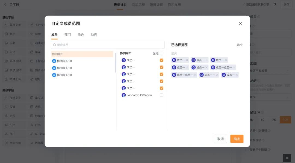This screenshot has width=295, height=163.
Task: Uncheck the first 成员一 checkbox
Action: [x=161, y=60]
